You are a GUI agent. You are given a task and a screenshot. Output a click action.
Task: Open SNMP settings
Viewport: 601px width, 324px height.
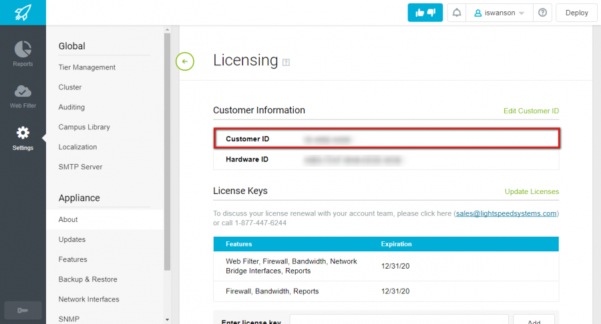[x=69, y=319]
